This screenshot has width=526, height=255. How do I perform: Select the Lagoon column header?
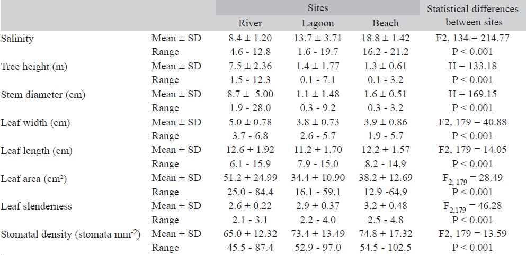point(317,23)
